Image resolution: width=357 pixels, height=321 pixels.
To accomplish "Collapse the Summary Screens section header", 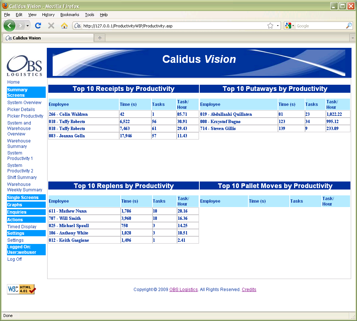I will point(26,92).
